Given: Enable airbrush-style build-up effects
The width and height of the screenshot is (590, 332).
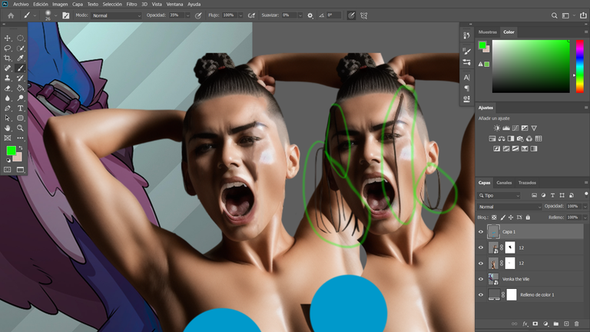Looking at the screenshot, I should (x=251, y=15).
